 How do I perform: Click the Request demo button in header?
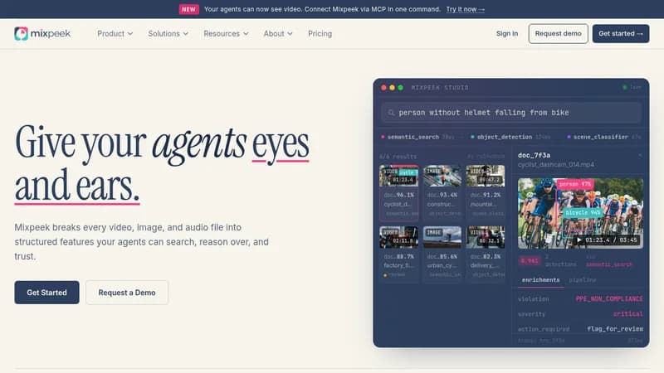tap(558, 33)
